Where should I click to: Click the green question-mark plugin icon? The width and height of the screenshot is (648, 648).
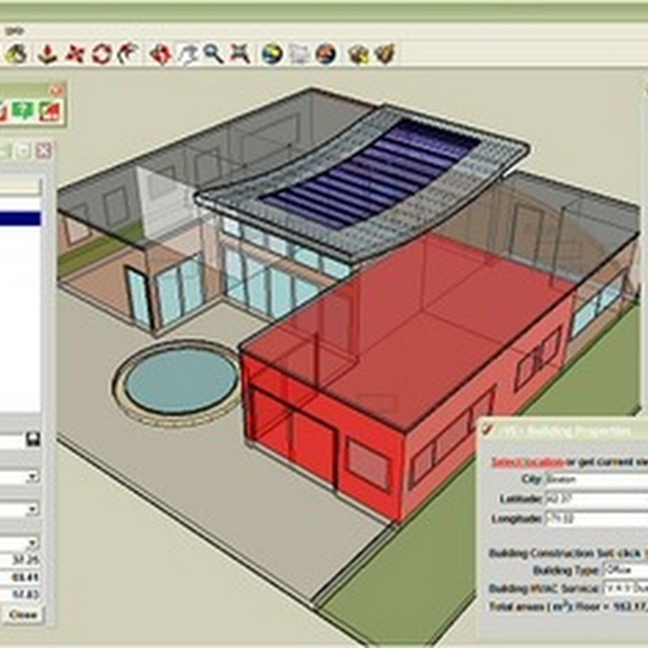click(x=23, y=111)
